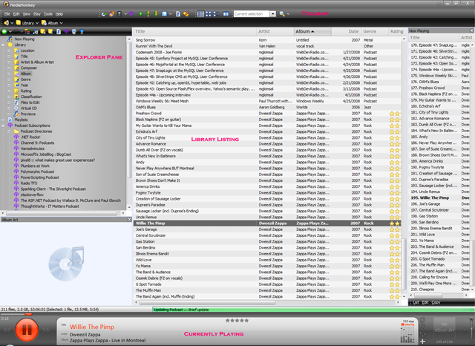The height and width of the screenshot is (346, 475).
Task: Click the magnifier search icon in the toolbar
Action: pos(282,14)
